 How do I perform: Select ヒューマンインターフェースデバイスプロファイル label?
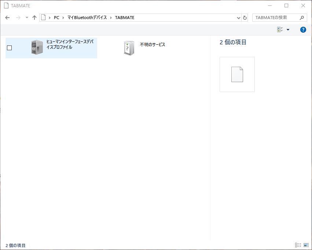(70, 44)
